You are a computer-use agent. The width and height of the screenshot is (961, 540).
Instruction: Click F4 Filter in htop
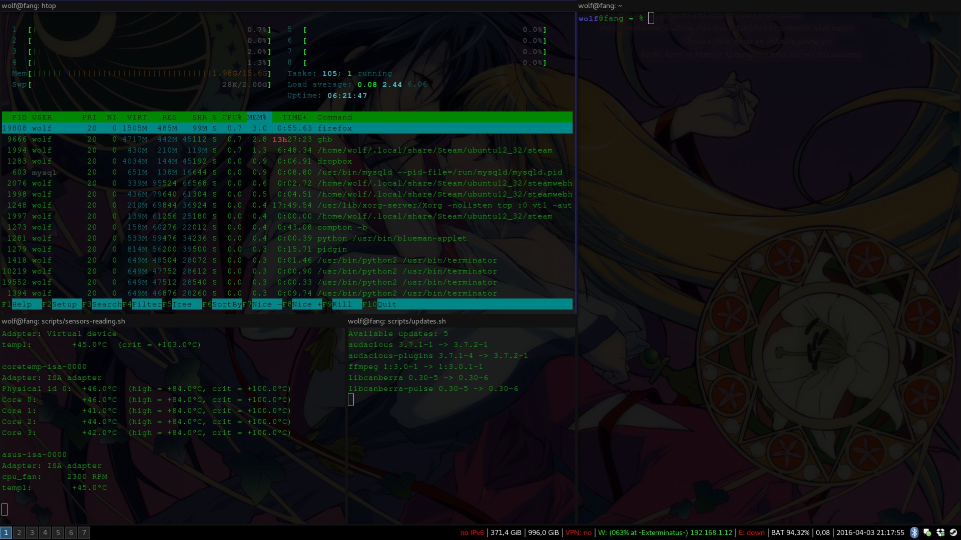coord(142,304)
